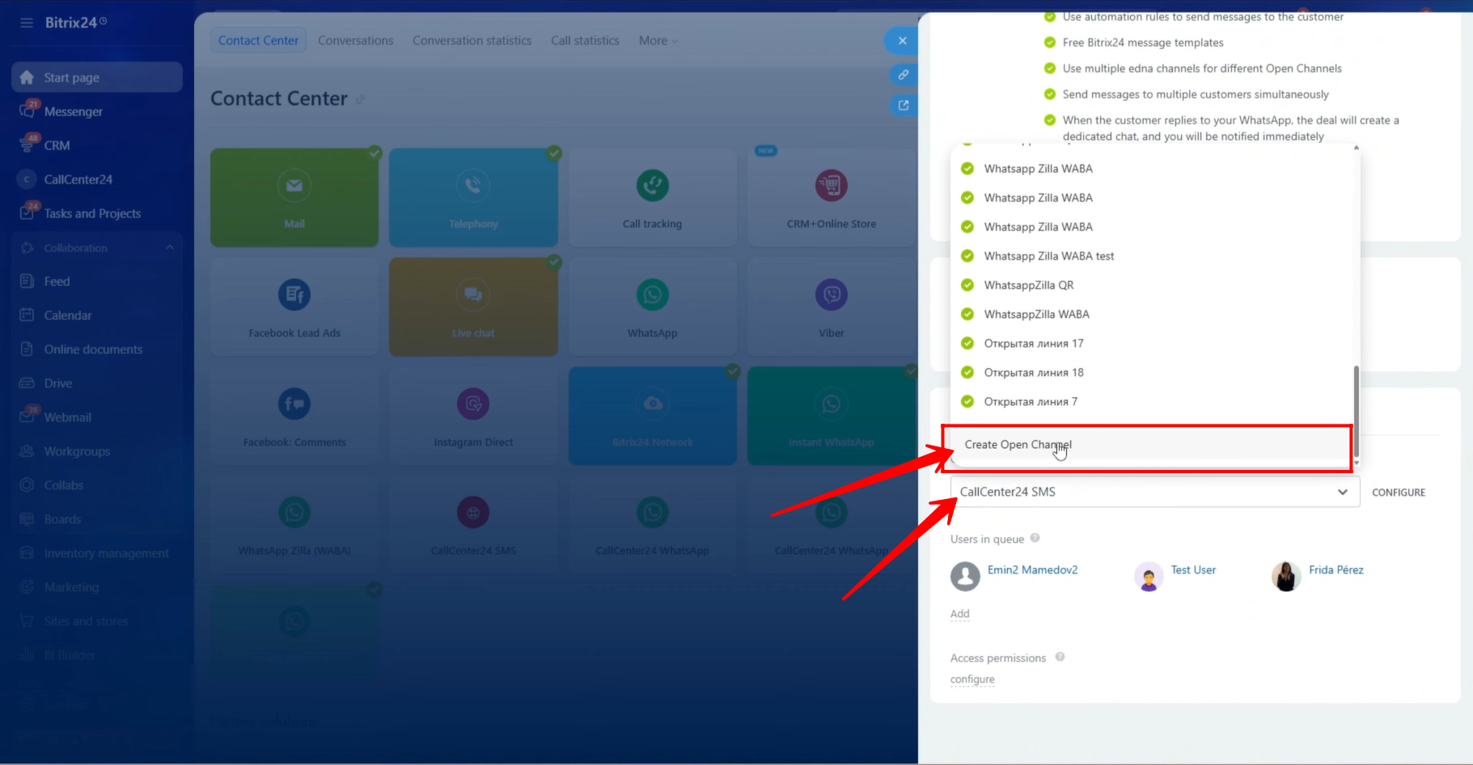The height and width of the screenshot is (765, 1473).
Task: Open slider in new window icon
Action: click(x=903, y=105)
